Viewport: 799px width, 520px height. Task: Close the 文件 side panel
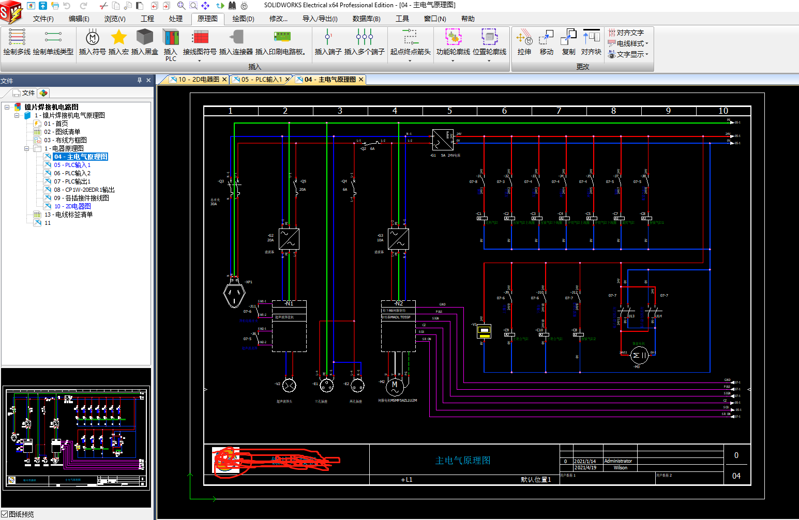148,80
